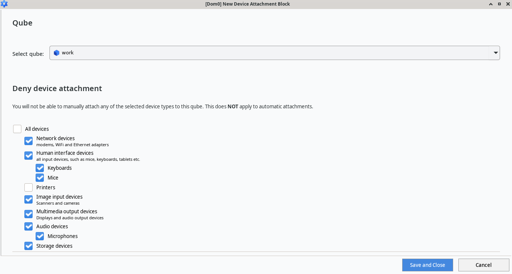
Task: Disable Human interface devices blocking
Action: coord(28,155)
